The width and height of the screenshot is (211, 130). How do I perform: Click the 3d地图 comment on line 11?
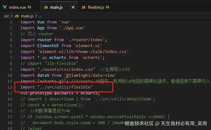click(x=141, y=81)
